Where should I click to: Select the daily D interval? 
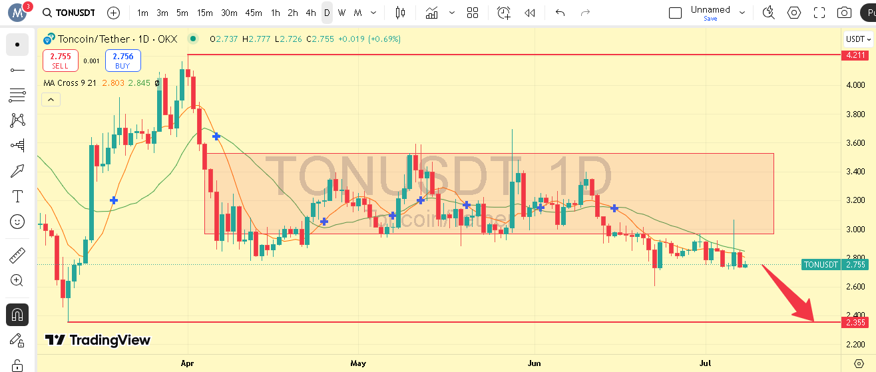pyautogui.click(x=327, y=13)
